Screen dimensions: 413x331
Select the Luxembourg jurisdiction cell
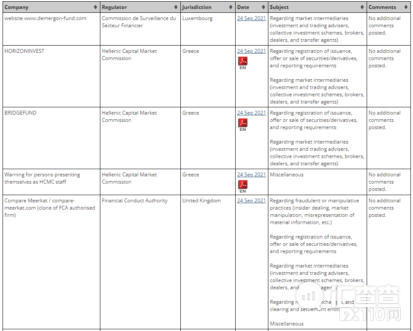click(x=197, y=18)
